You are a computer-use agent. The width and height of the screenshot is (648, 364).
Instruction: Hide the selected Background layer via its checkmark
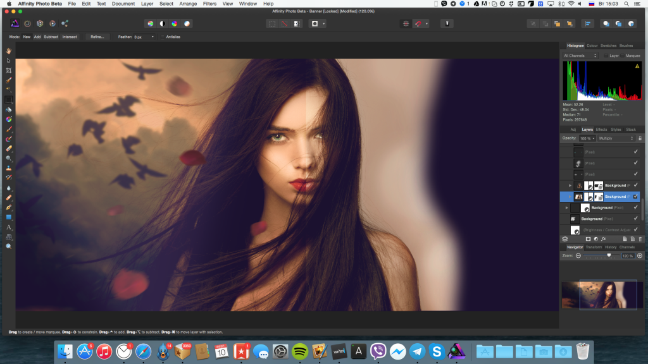pos(635,197)
